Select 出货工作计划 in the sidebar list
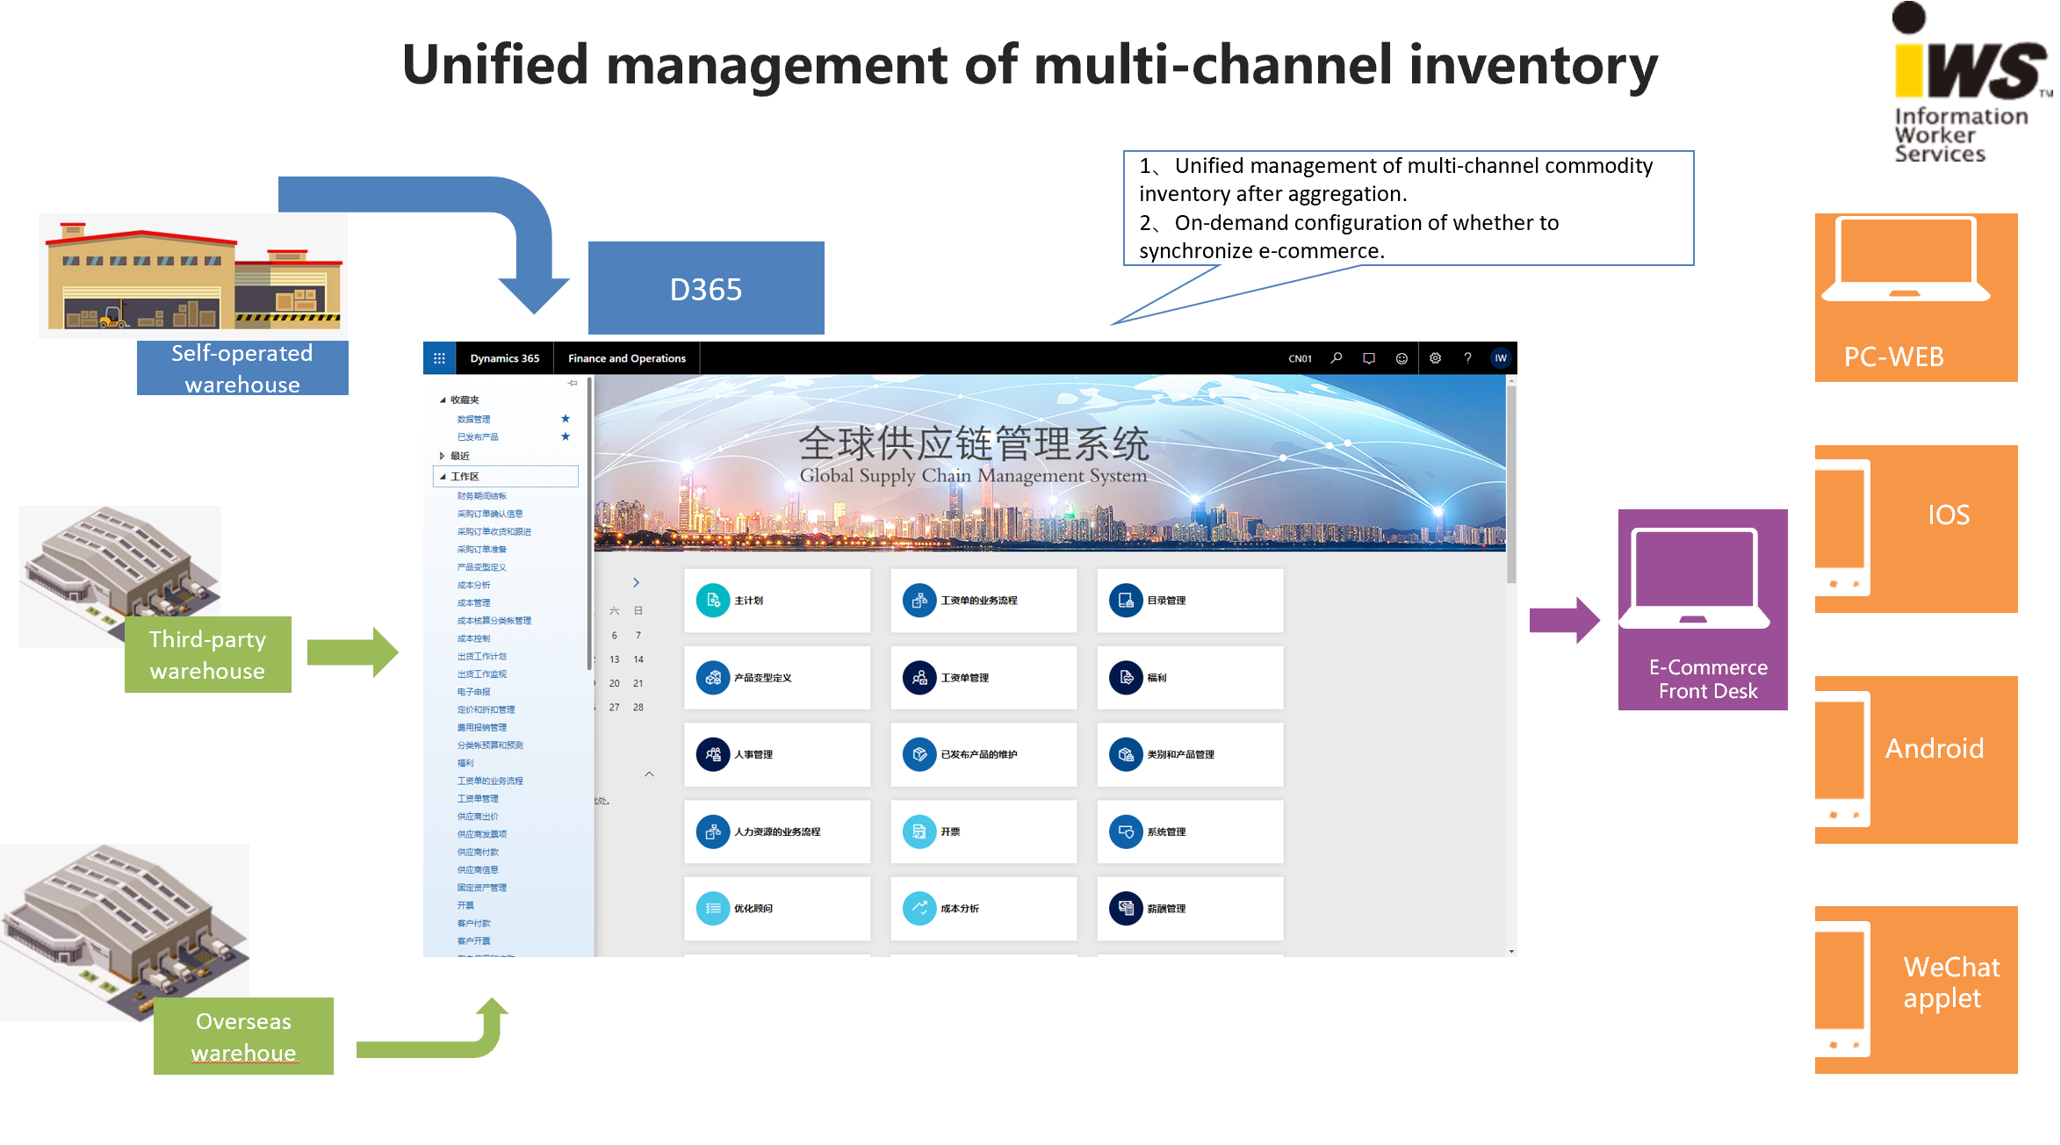This screenshot has width=2061, height=1145. pos(481,656)
